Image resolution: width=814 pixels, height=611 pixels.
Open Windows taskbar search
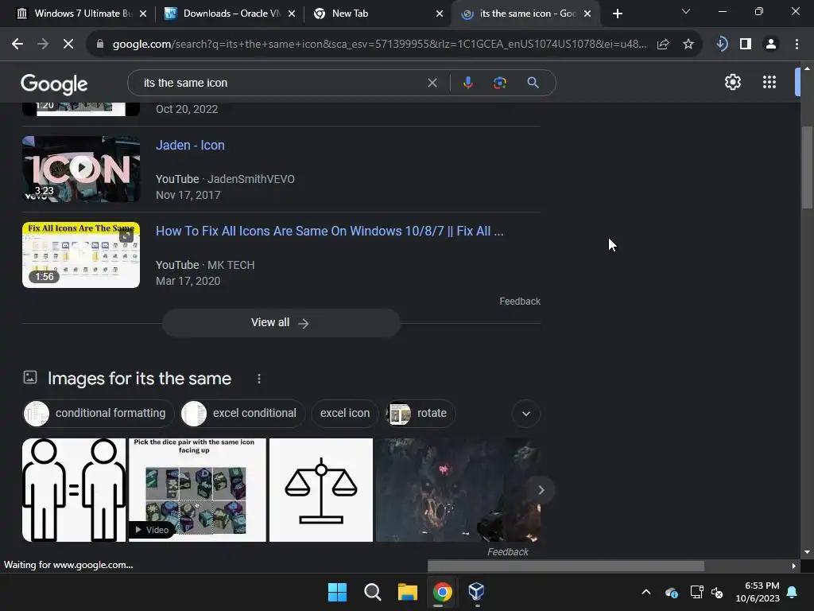pyautogui.click(x=372, y=592)
